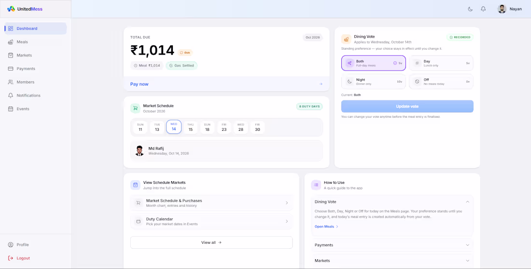Click the Pay now link

[x=139, y=84]
